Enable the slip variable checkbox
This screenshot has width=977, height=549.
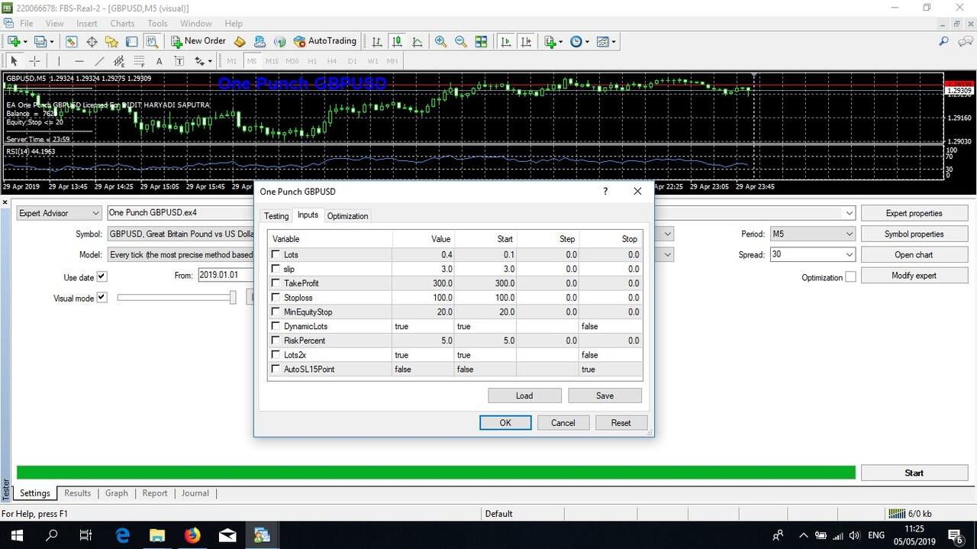(276, 269)
